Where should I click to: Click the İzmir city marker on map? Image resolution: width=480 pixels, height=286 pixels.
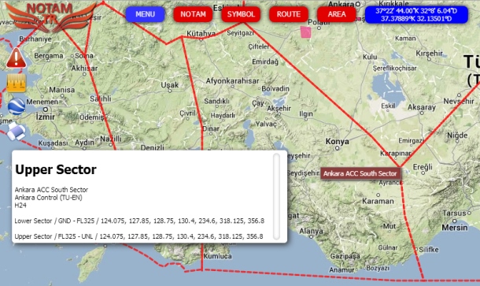click(46, 110)
